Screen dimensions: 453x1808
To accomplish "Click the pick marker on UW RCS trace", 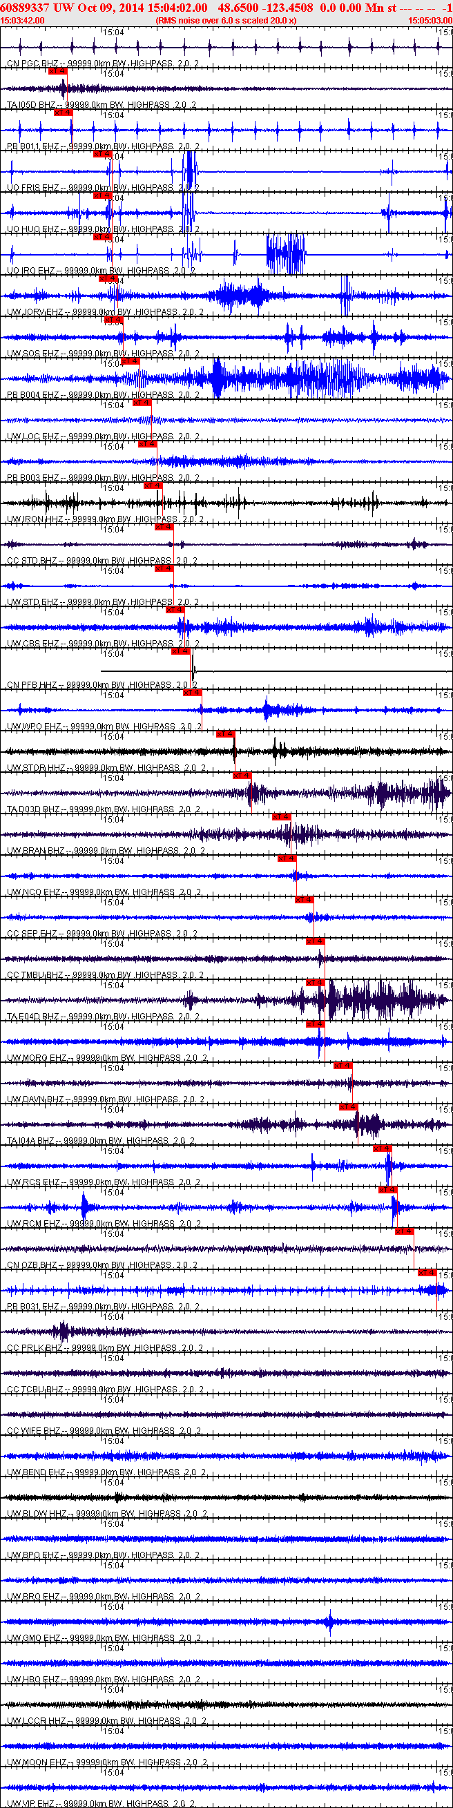I will pyautogui.click(x=382, y=1148).
